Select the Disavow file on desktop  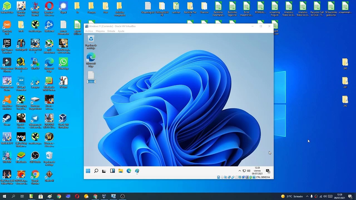[x=204, y=8]
